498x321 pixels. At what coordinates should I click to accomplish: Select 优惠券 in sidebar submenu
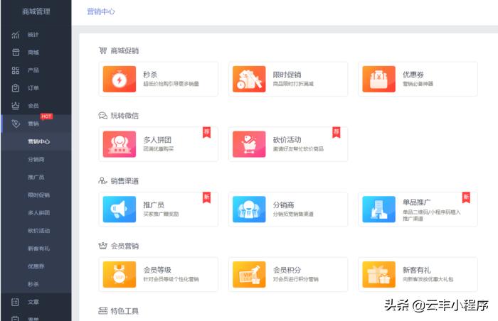coord(36,266)
